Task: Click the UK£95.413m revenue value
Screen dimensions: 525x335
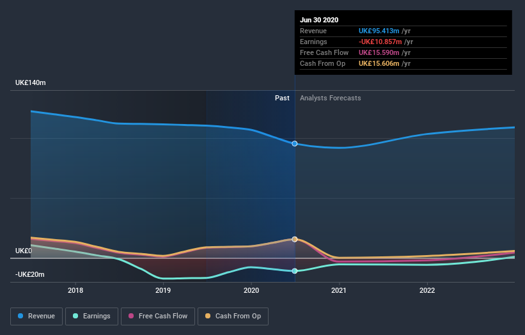Action: [x=379, y=31]
